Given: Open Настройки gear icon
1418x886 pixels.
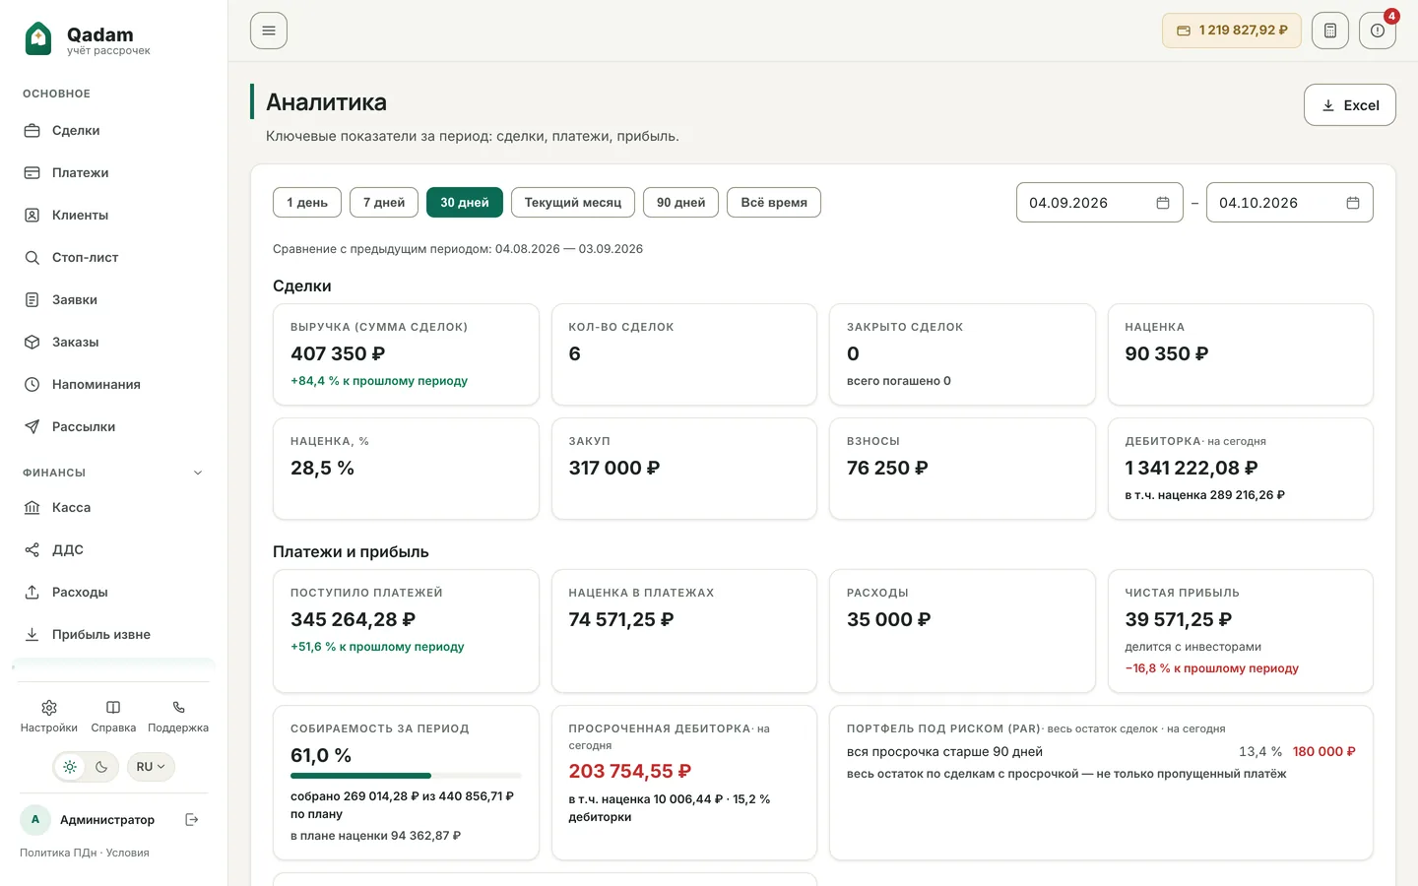Looking at the screenshot, I should [49, 707].
